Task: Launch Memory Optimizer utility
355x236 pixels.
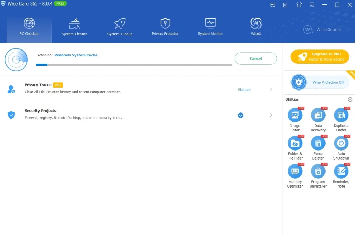Action: 295,176
